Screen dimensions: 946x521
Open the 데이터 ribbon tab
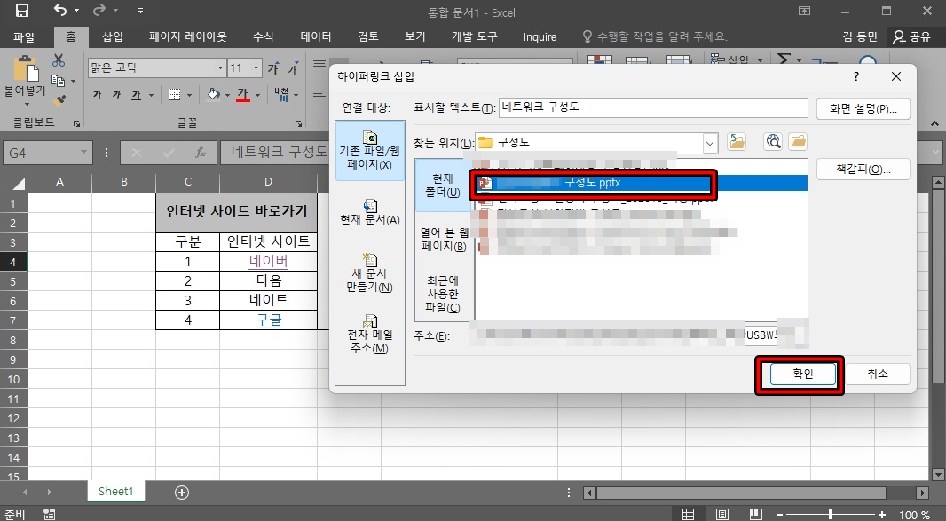point(316,36)
